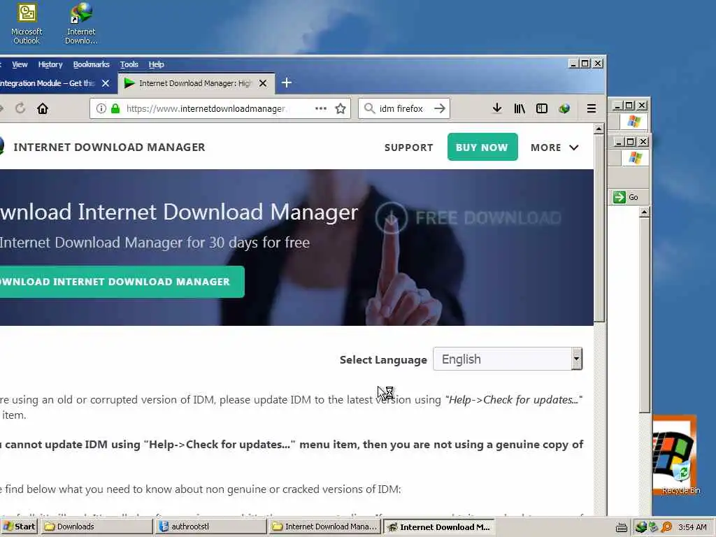
Task: Switch to Internet Download Mana... folder taskbar item
Action: coord(324,527)
